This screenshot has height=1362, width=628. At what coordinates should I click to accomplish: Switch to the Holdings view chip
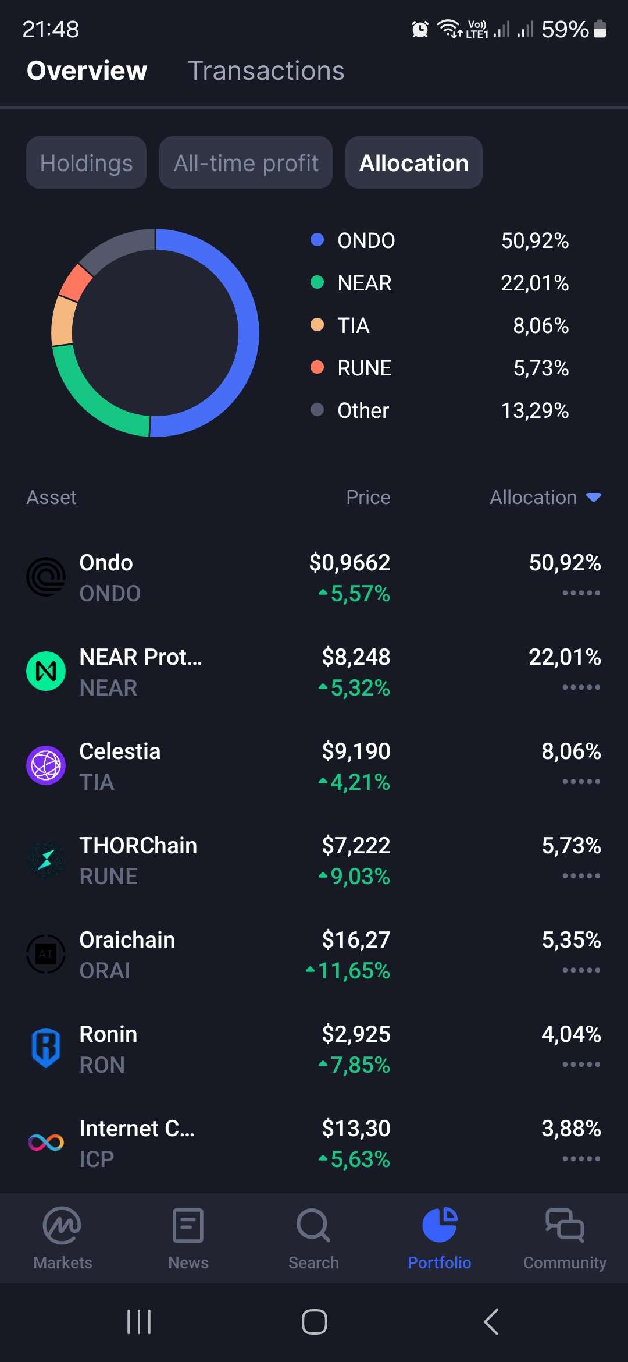[86, 163]
